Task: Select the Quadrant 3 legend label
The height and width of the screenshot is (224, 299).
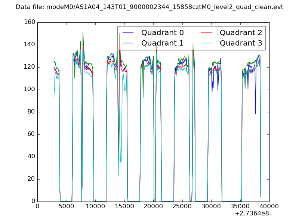Action: (241, 43)
